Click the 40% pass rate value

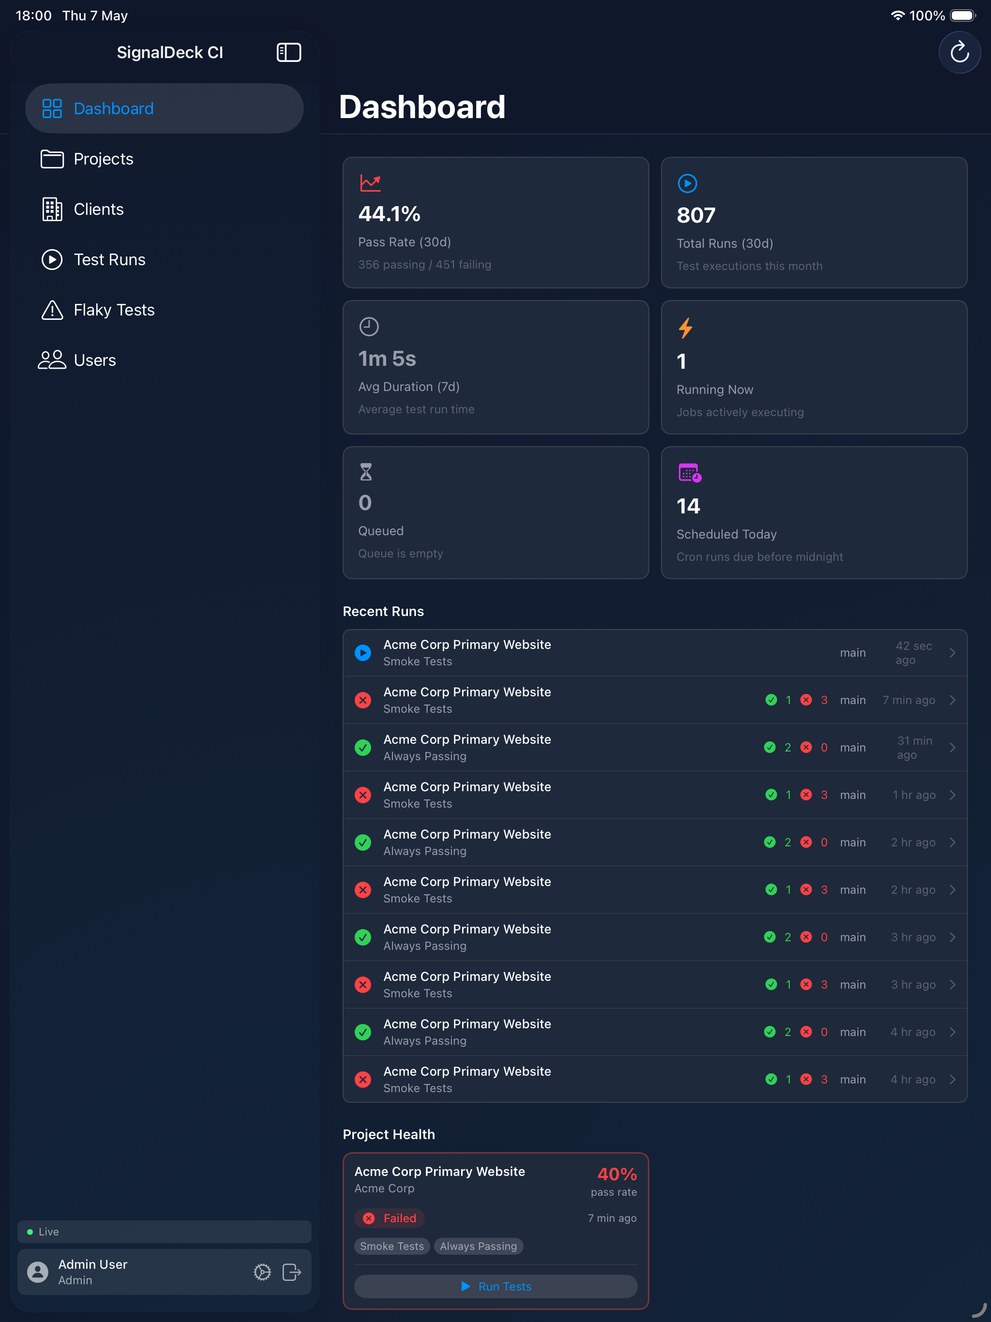(617, 1174)
